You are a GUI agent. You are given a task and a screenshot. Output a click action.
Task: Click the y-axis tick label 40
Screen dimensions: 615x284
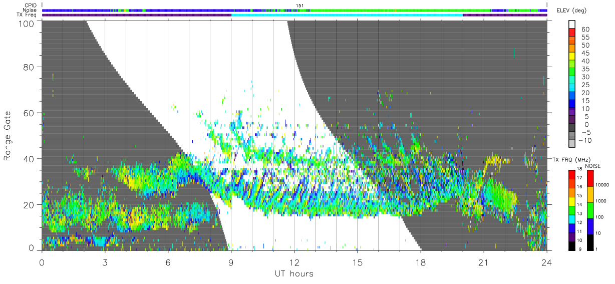point(30,159)
